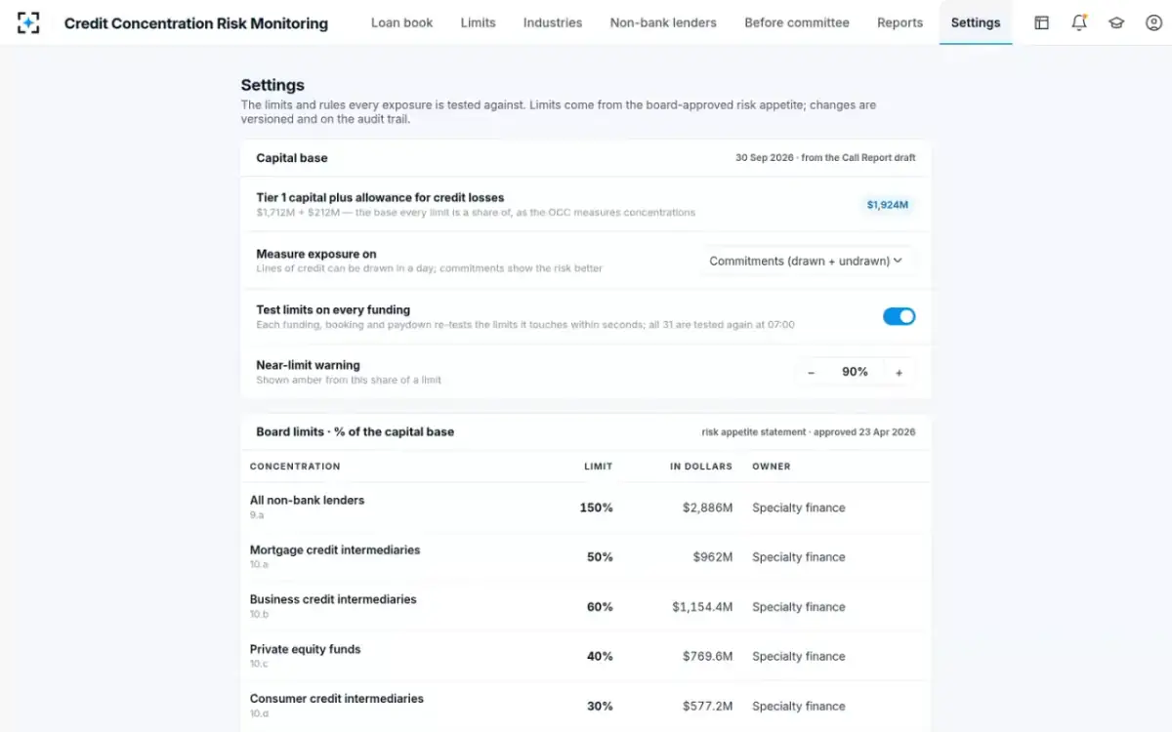The height and width of the screenshot is (732, 1172).
Task: Toggle Test limits on every funding
Action: pyautogui.click(x=900, y=316)
